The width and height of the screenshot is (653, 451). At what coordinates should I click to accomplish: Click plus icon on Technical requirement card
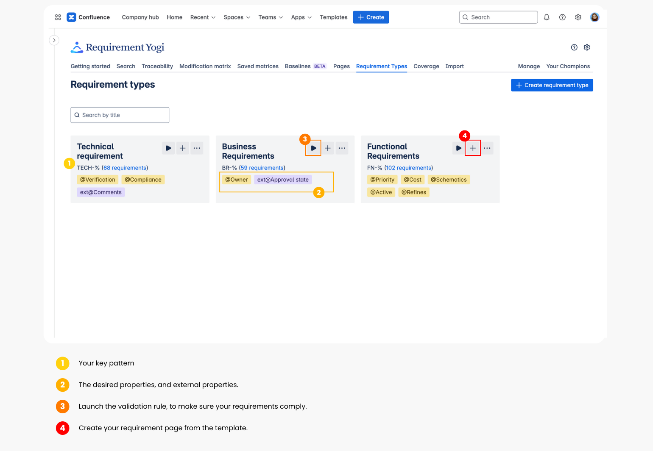(182, 148)
